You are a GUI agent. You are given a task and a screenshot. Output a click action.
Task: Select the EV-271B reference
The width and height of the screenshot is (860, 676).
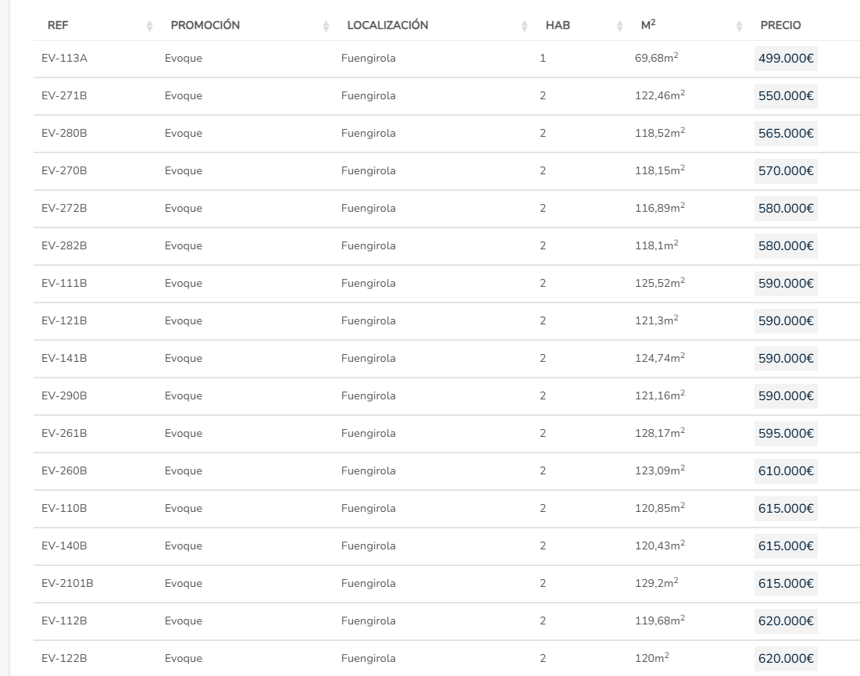(64, 96)
